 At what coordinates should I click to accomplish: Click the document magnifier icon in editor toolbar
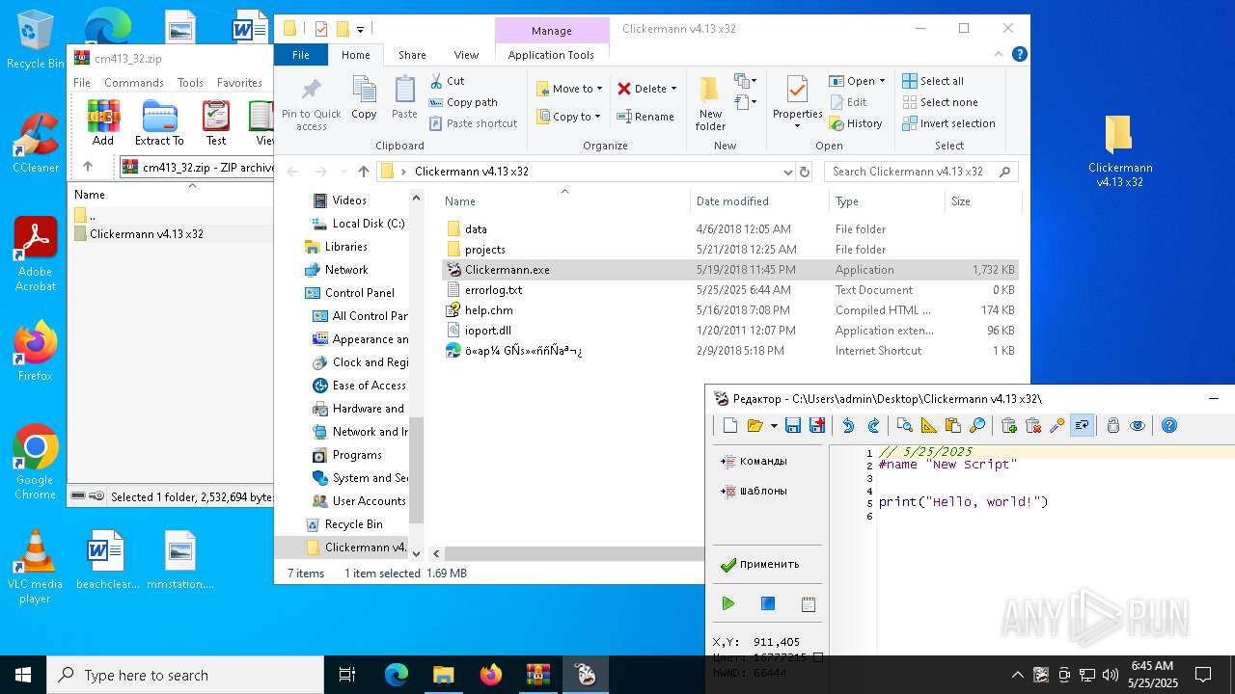tap(904, 426)
